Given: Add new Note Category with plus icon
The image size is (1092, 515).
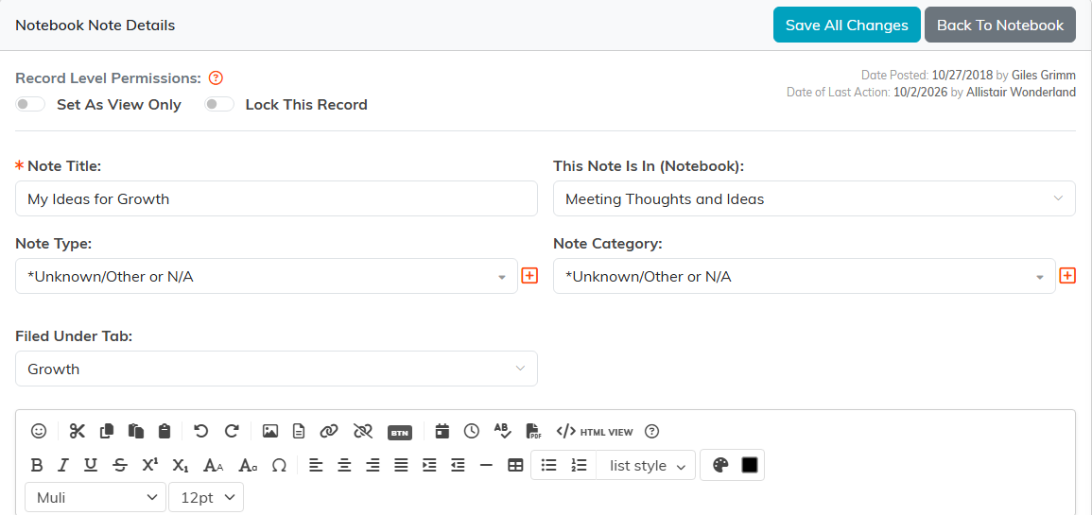Looking at the screenshot, I should [x=1067, y=276].
